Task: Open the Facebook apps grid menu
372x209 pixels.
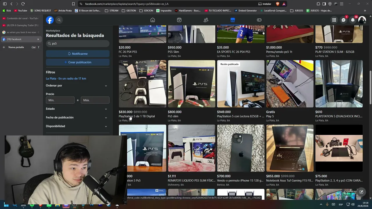Action: [334, 20]
